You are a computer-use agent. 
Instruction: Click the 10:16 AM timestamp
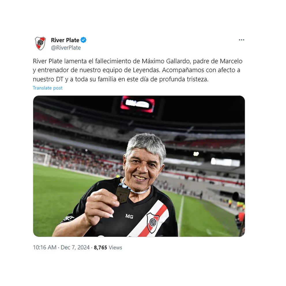(45, 247)
